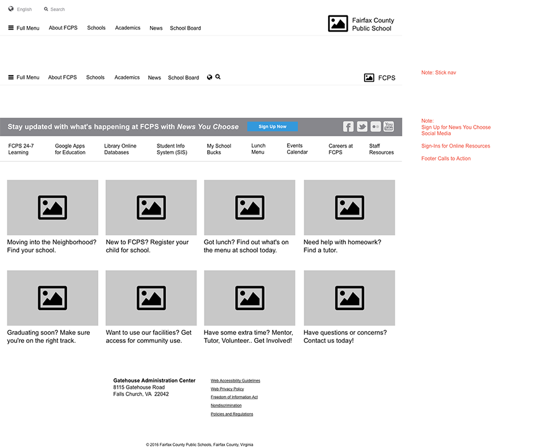Click the globe icon in sticky nav
The width and height of the screenshot is (558, 447).
click(210, 77)
